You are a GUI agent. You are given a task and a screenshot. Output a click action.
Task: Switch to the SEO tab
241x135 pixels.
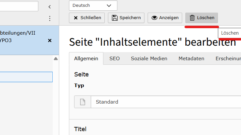(x=114, y=59)
